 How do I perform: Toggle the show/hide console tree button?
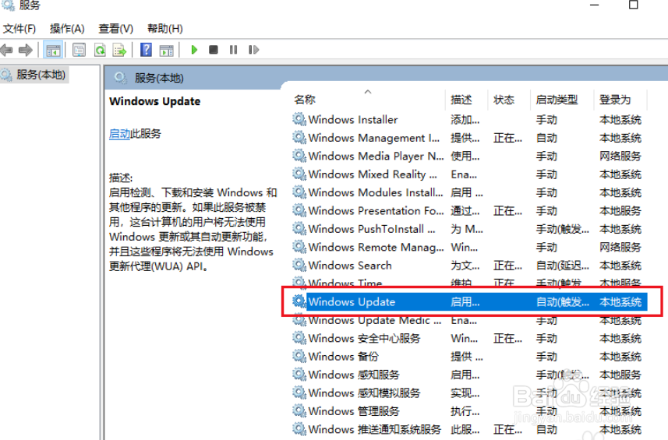(x=53, y=50)
